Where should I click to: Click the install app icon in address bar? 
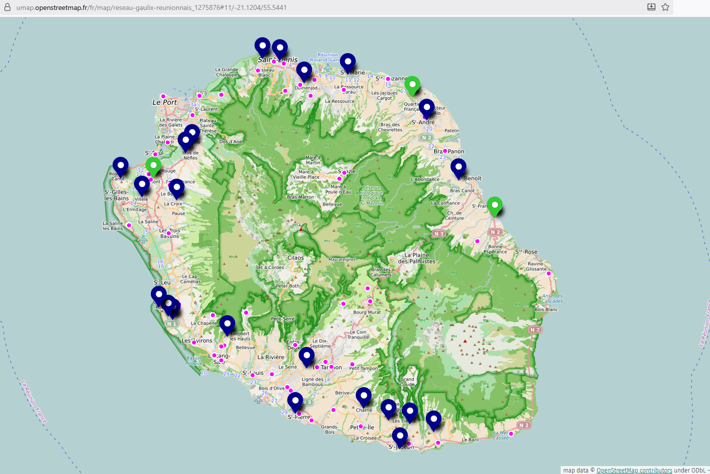tap(651, 7)
